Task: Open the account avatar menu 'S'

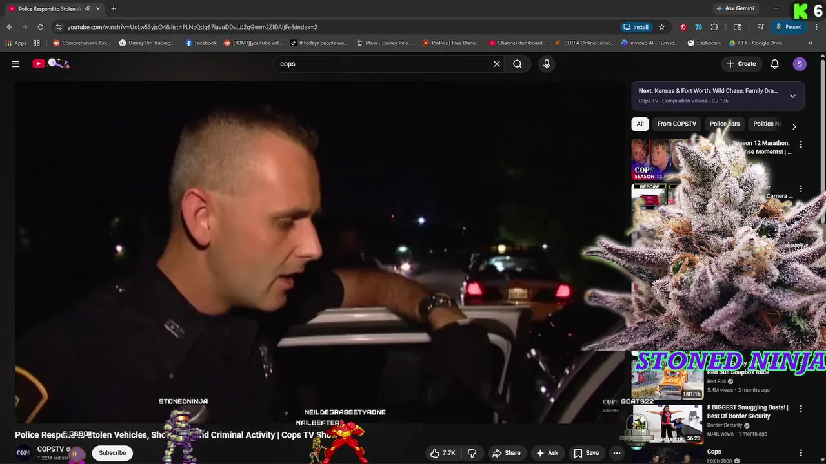Action: click(x=800, y=64)
